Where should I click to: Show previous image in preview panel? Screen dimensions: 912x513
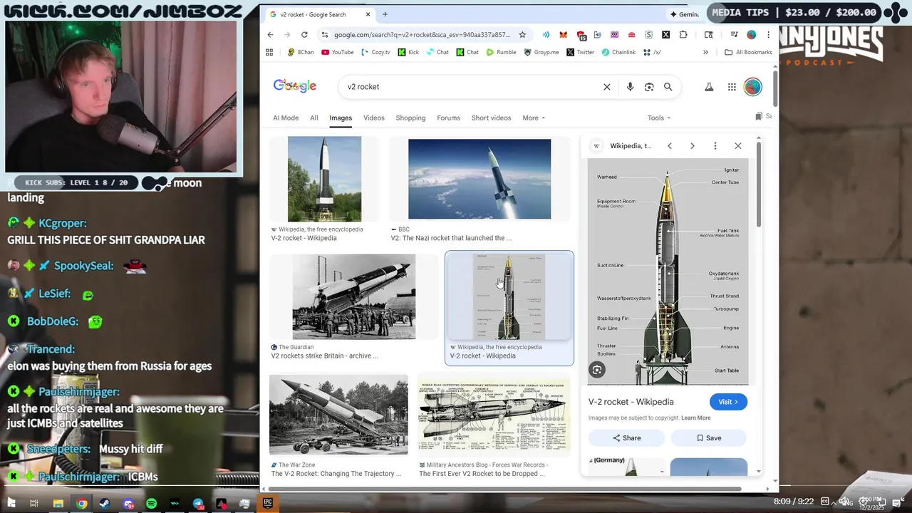(670, 145)
